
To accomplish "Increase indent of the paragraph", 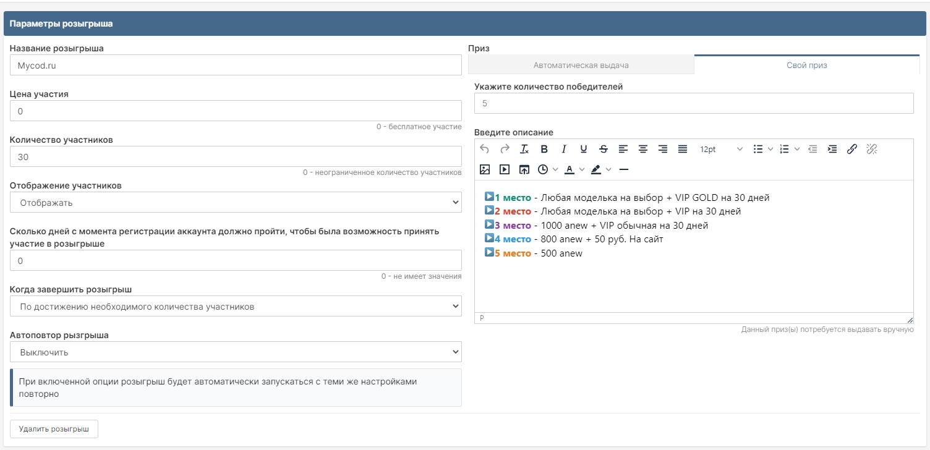I will click(832, 149).
